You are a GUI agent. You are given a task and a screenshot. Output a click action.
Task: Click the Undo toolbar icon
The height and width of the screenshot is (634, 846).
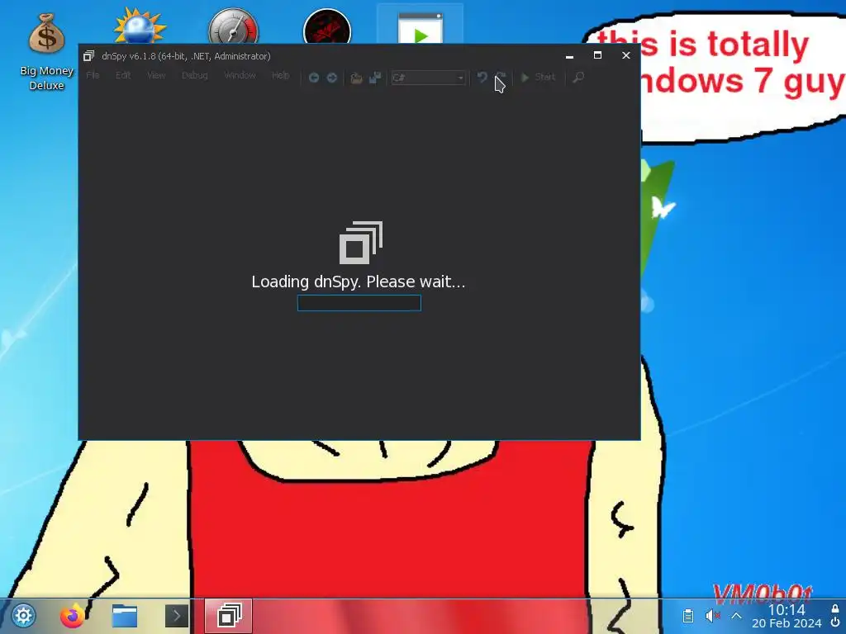point(482,78)
